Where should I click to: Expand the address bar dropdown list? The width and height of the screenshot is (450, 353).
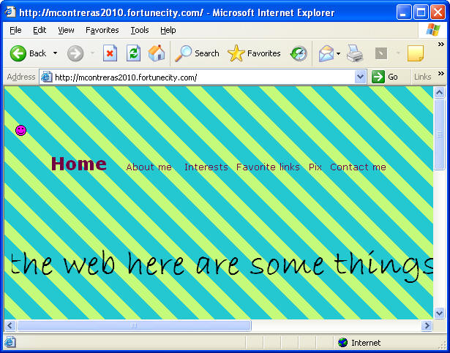[360, 77]
